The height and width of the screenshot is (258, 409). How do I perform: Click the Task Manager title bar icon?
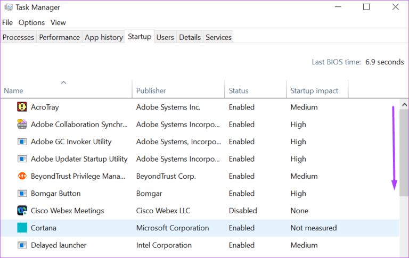tap(9, 7)
